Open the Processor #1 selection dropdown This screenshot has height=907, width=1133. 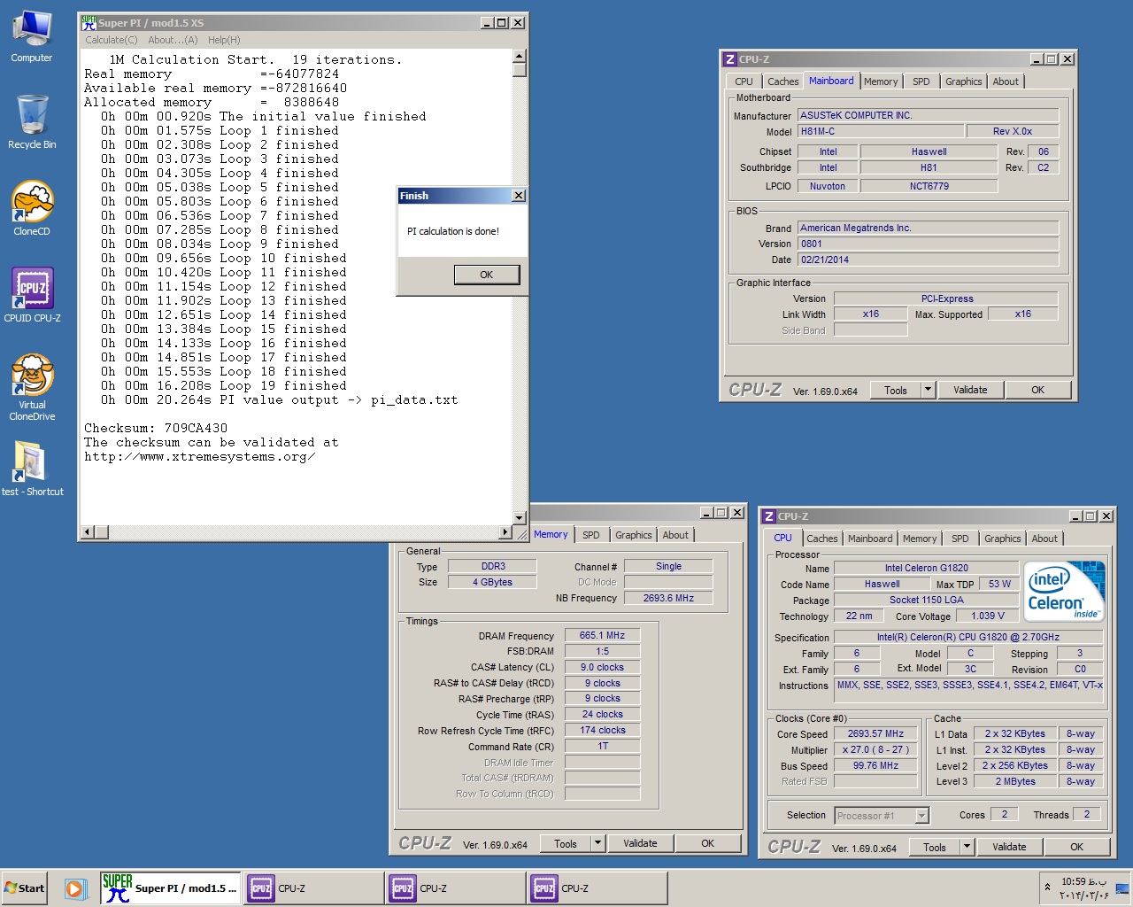881,816
